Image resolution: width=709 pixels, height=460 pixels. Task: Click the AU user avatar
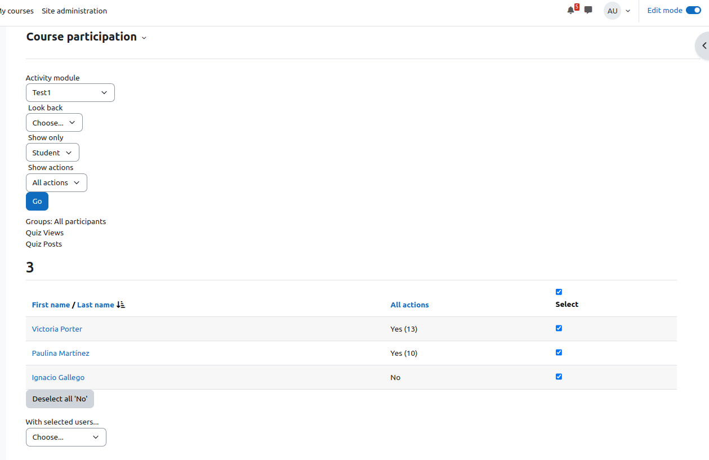tap(612, 11)
